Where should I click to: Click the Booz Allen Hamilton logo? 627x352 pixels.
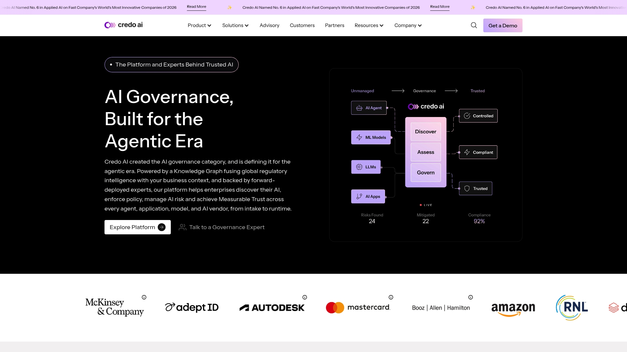click(441, 308)
